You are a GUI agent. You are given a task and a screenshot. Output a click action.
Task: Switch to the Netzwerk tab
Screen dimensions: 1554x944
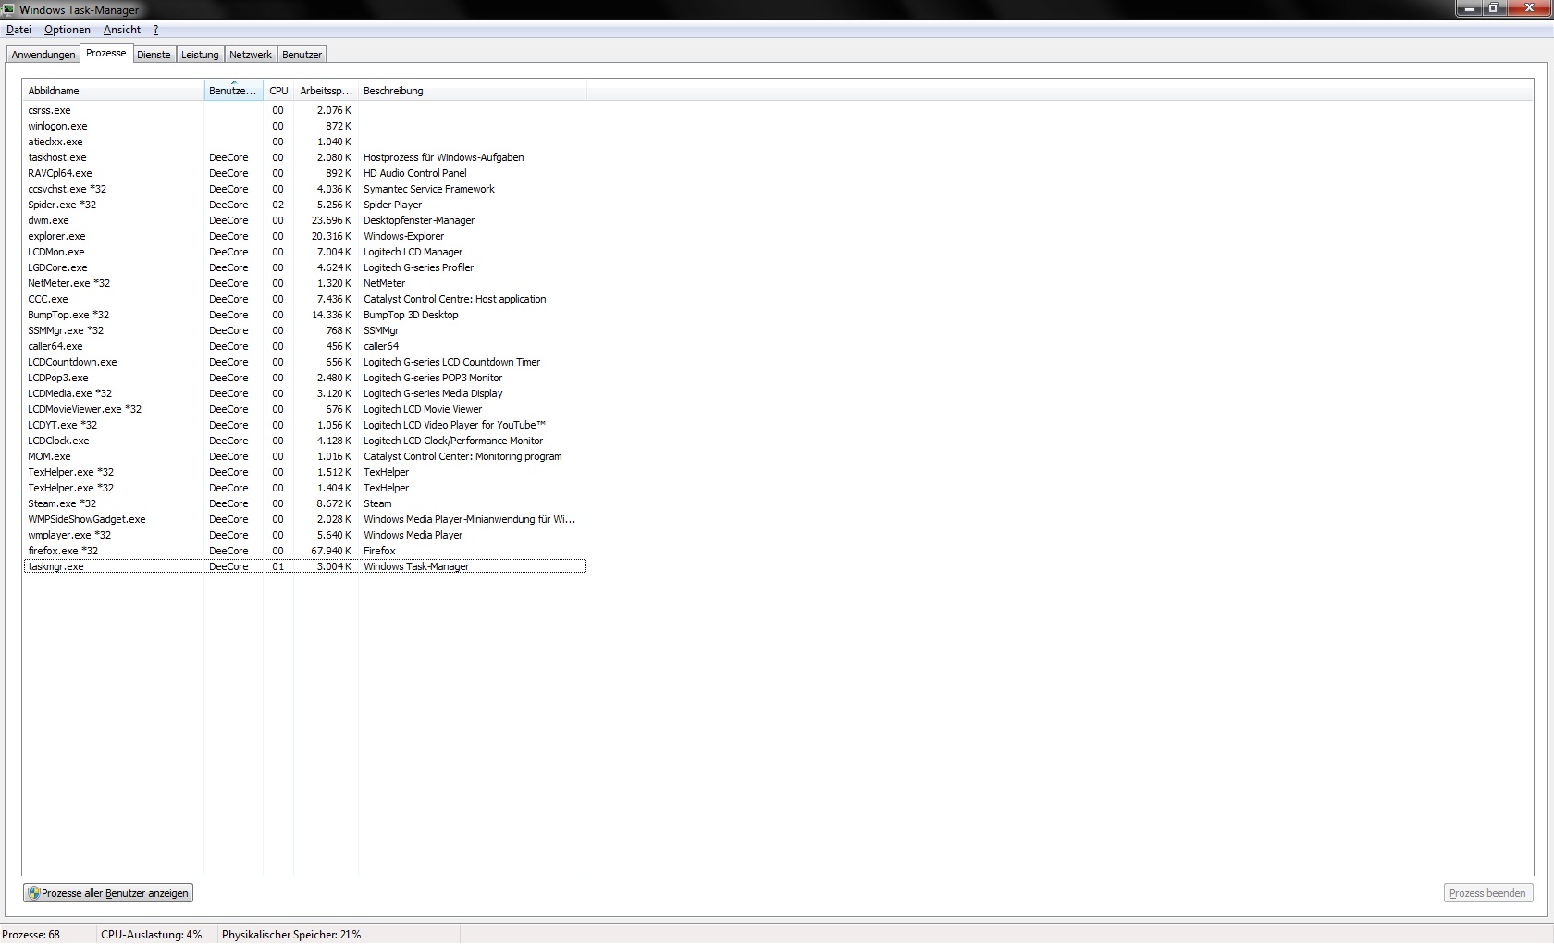click(x=251, y=55)
